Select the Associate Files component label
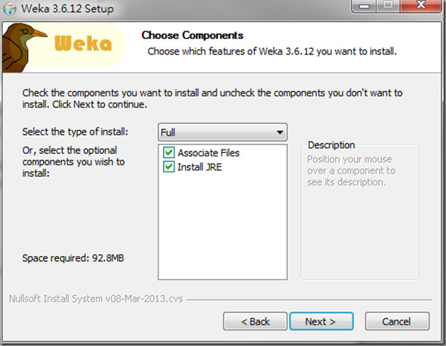This screenshot has width=446, height=346. pos(208,153)
